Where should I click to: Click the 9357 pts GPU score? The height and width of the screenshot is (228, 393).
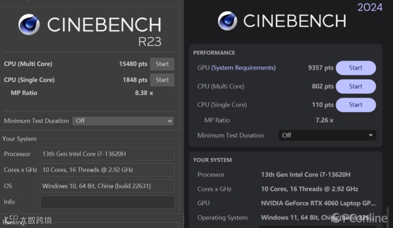pos(321,68)
